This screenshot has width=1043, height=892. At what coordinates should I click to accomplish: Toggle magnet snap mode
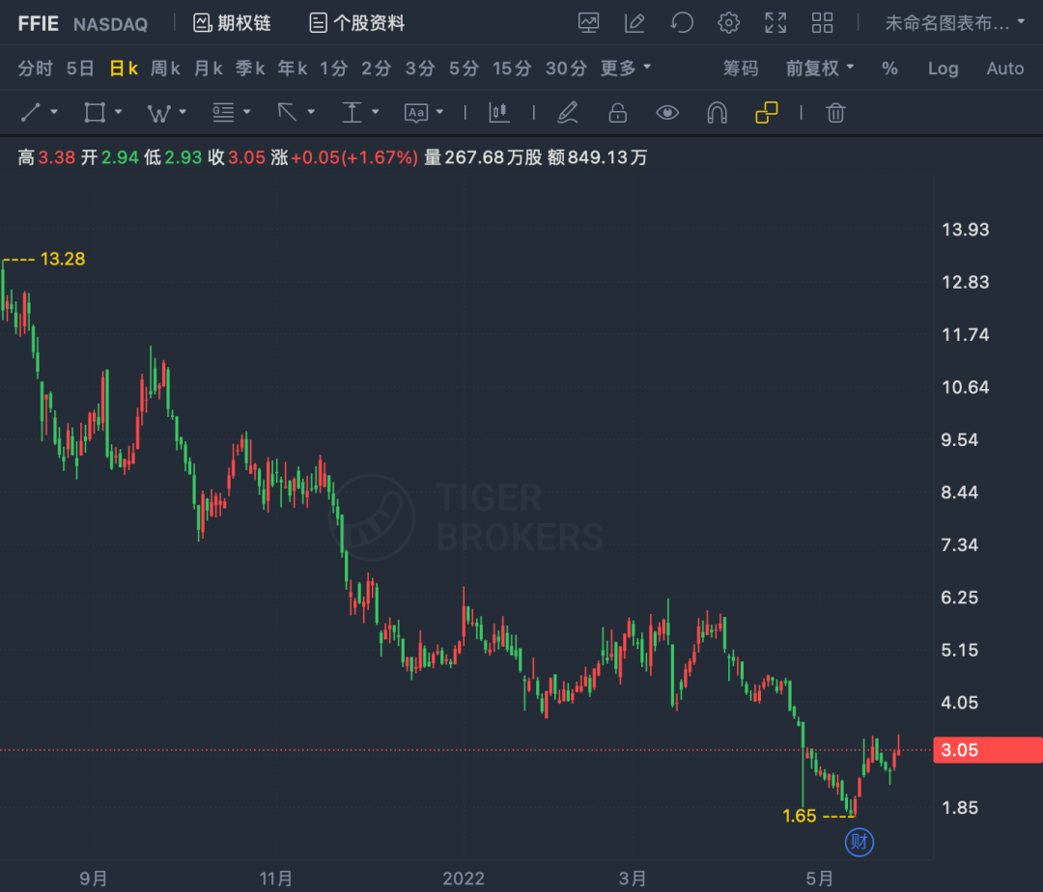click(x=717, y=112)
